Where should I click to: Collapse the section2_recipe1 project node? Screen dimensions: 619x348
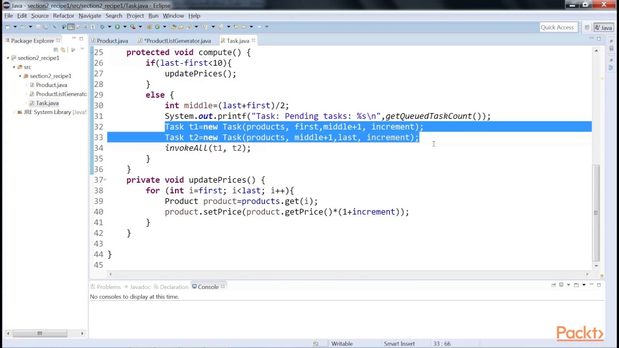pos(8,58)
